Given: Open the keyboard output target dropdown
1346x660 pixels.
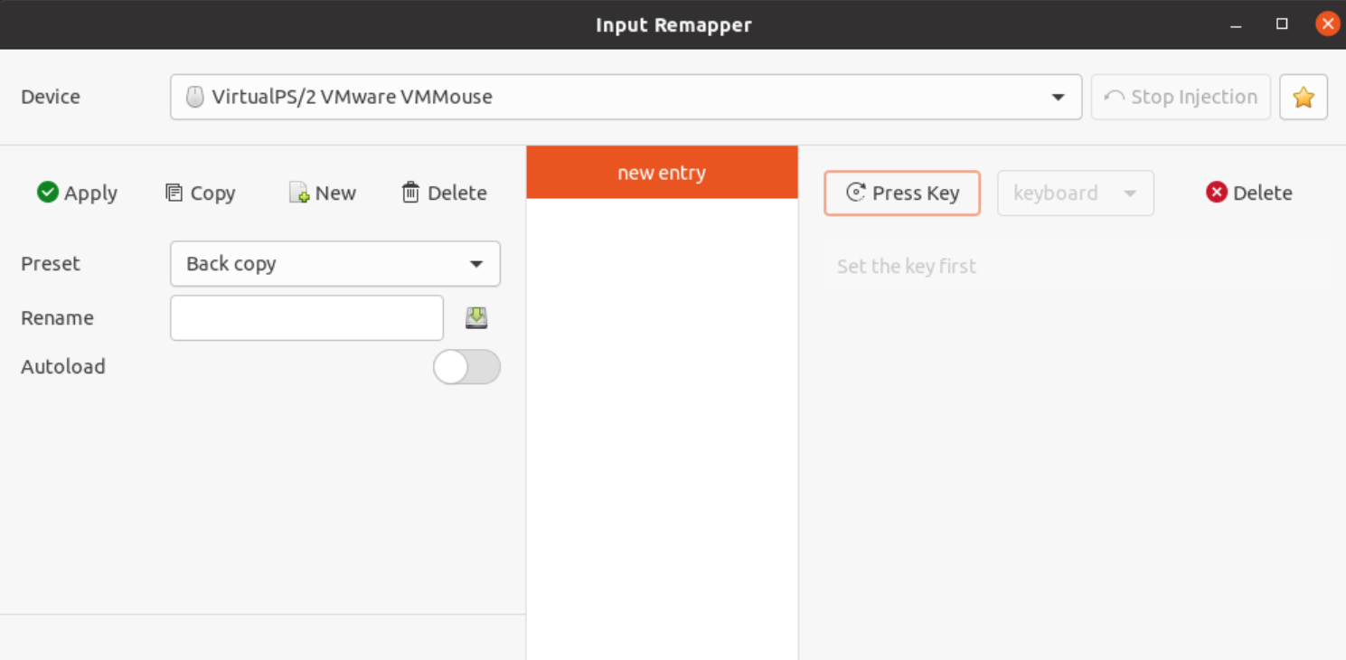Looking at the screenshot, I should pos(1075,193).
